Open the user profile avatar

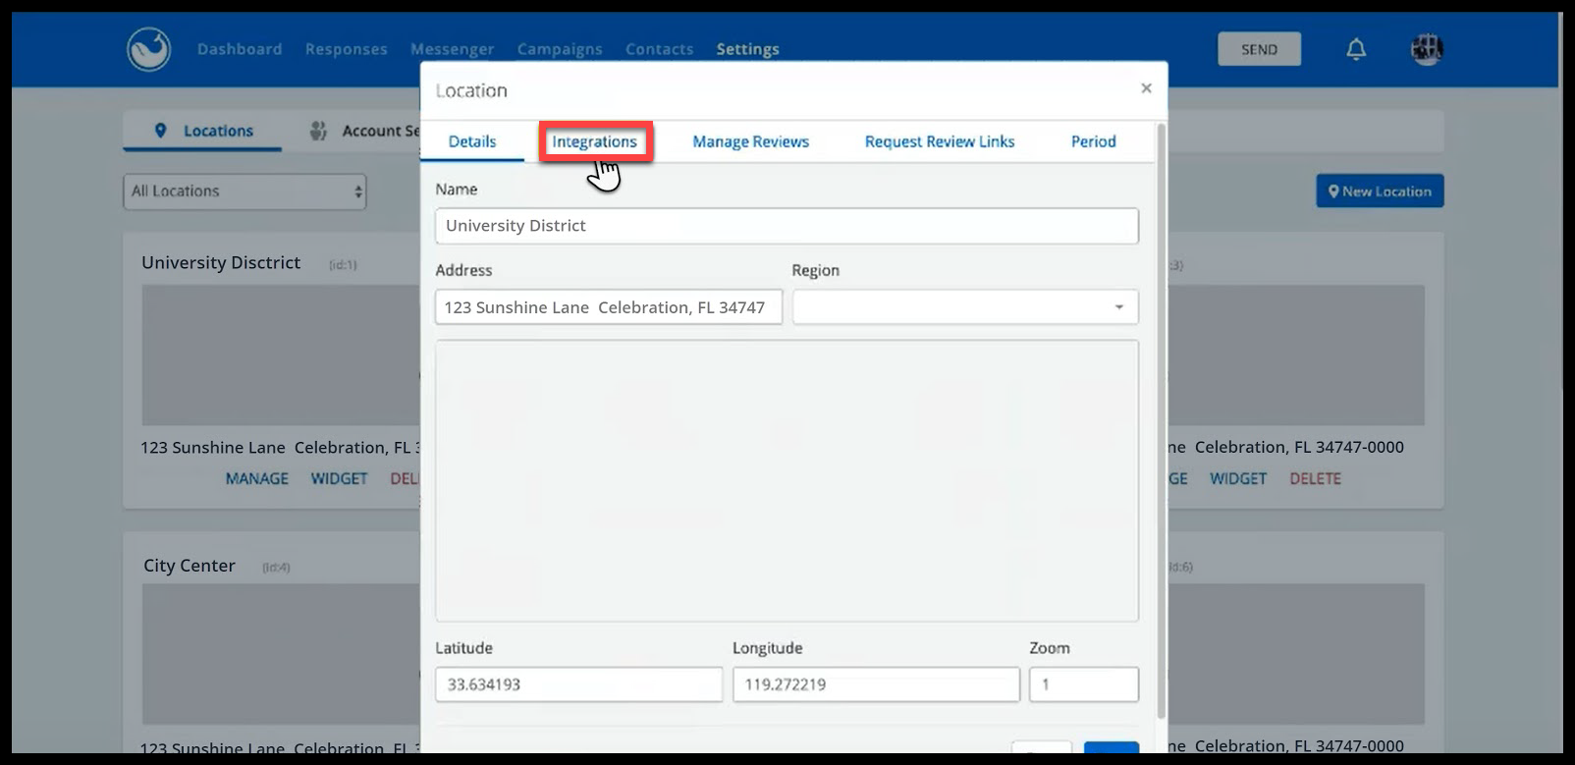pyautogui.click(x=1427, y=49)
